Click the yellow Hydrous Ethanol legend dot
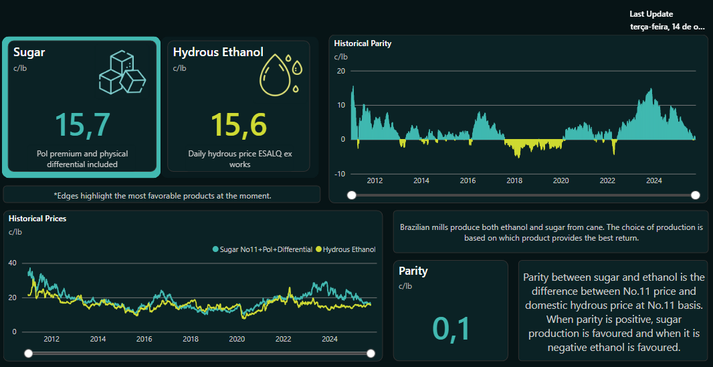 318,249
